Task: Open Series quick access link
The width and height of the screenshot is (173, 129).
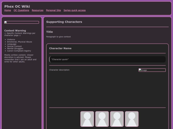Action: [75, 10]
